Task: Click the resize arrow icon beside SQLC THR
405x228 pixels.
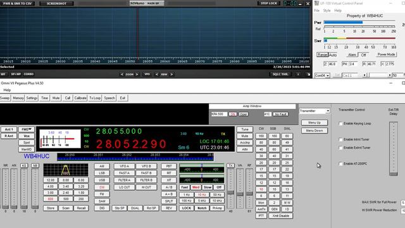Action: click(x=308, y=75)
